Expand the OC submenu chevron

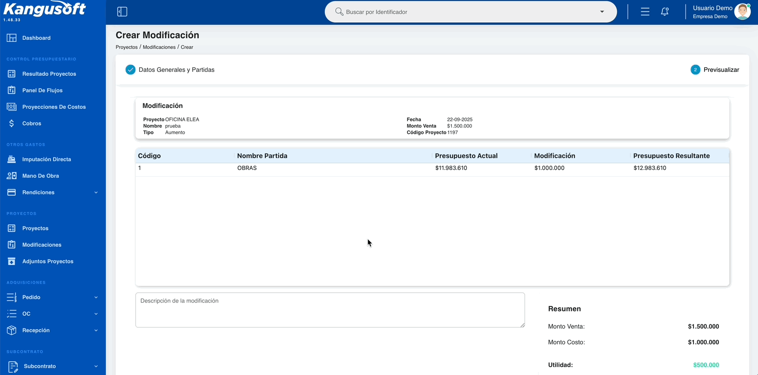[x=96, y=314]
